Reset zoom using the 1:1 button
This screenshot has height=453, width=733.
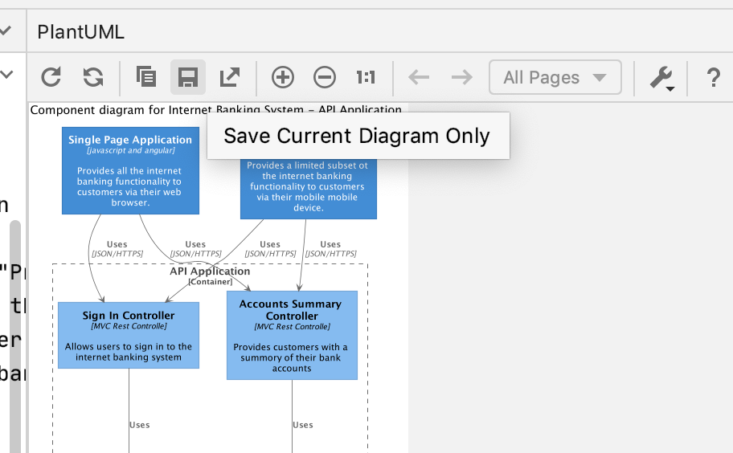[366, 77]
